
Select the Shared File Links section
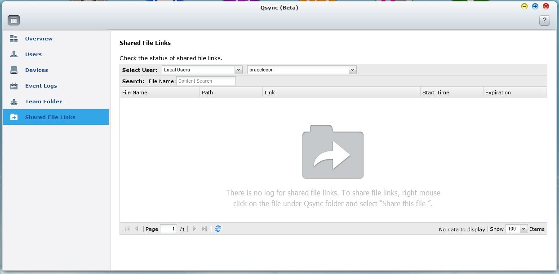[x=56, y=117]
